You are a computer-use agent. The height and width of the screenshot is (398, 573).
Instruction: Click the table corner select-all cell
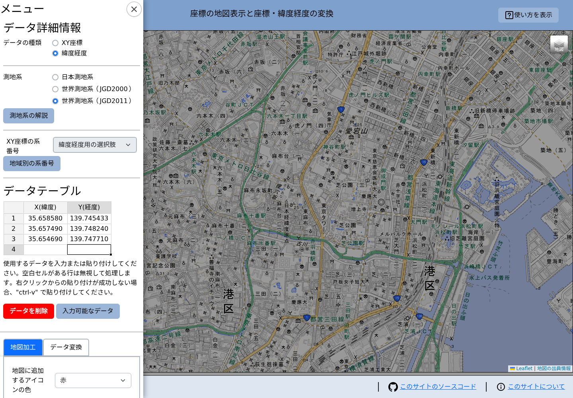tap(14, 207)
